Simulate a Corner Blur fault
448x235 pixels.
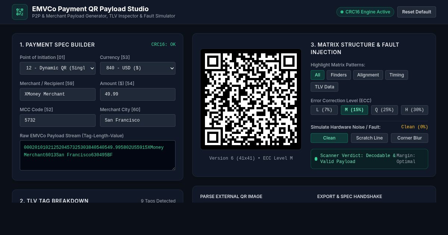point(410,138)
